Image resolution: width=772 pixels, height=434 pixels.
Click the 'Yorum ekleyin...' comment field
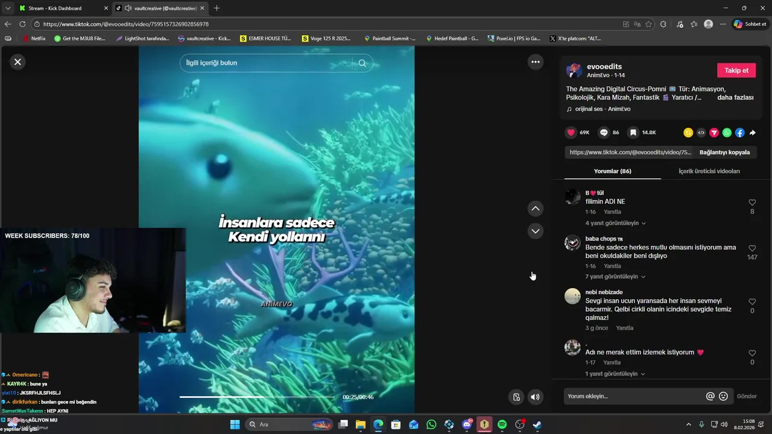tap(634, 396)
